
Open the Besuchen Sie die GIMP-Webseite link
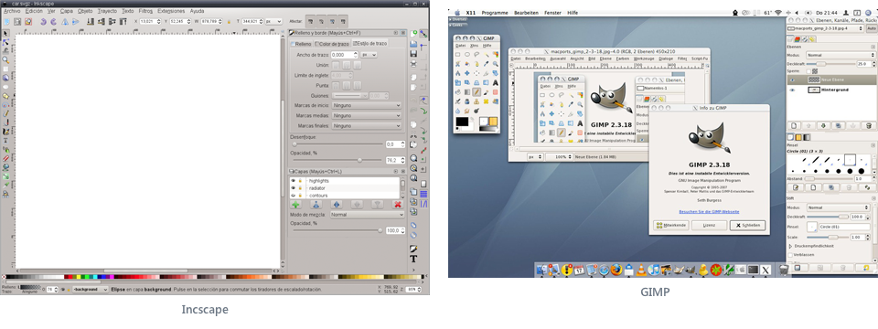point(709,211)
